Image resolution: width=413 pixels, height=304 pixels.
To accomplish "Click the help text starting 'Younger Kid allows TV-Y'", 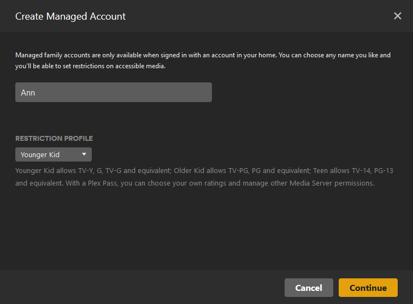I will pos(204,177).
